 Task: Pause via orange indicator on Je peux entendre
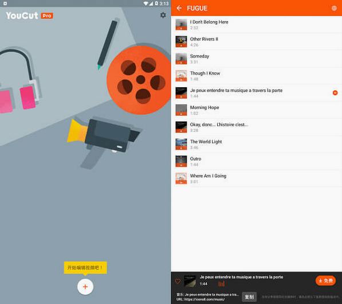pos(335,93)
